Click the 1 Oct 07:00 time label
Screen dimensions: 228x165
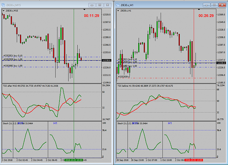tap(151, 160)
